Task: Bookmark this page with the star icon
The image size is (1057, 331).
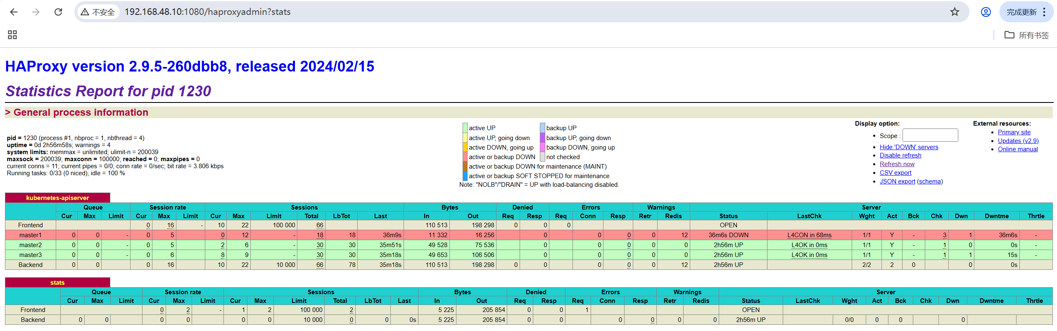Action: point(955,12)
